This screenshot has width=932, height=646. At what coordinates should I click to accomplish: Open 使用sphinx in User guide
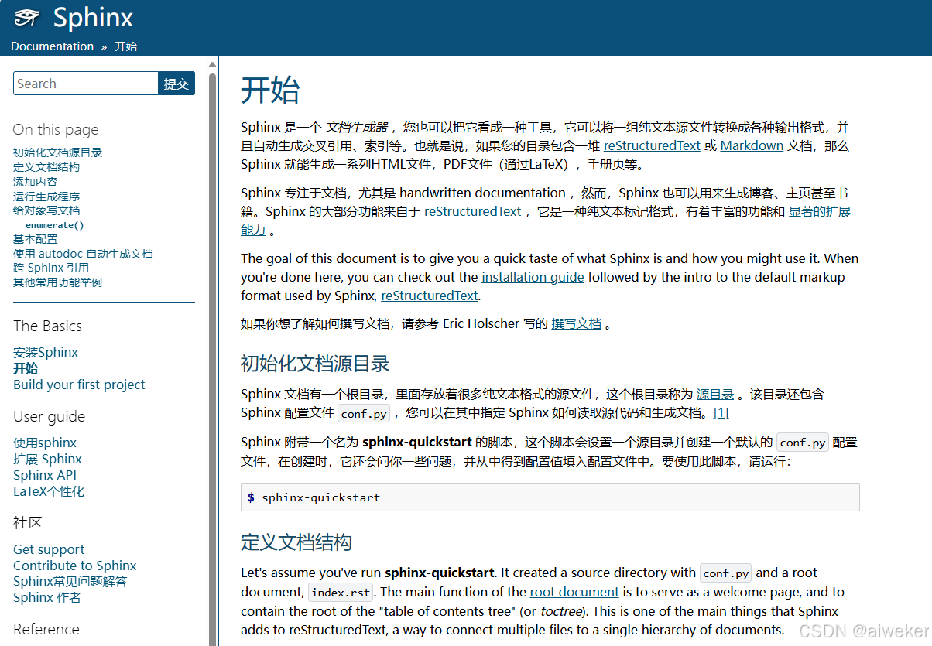[45, 443]
